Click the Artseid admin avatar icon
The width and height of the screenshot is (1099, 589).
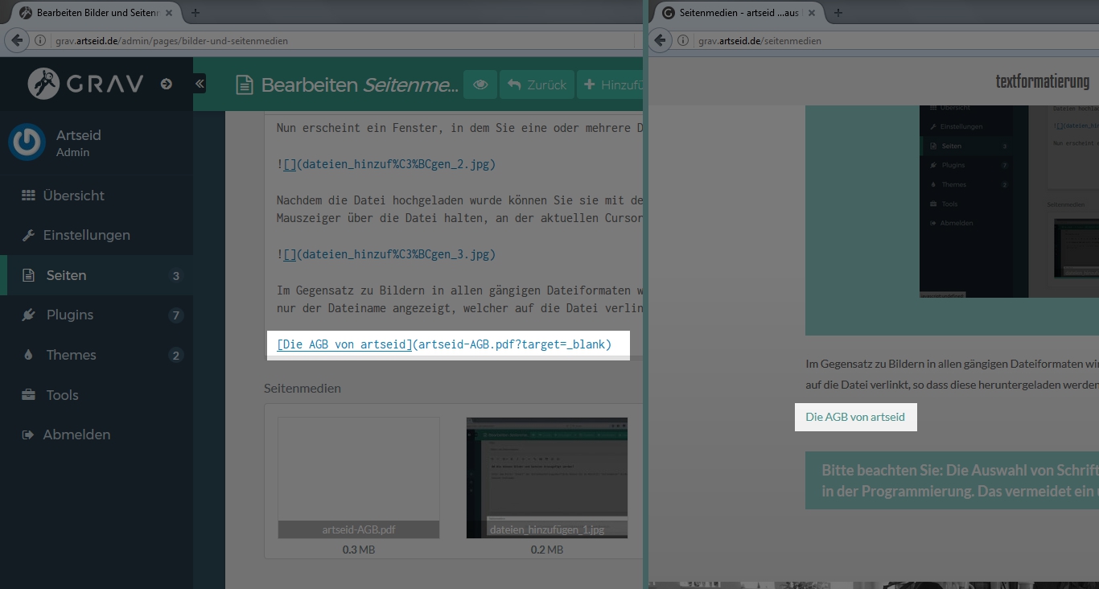click(x=27, y=143)
